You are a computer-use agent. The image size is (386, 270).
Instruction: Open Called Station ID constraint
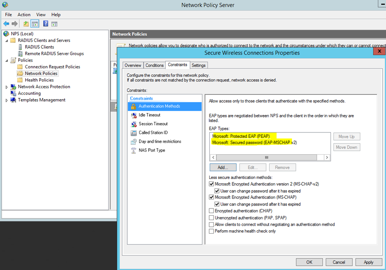(x=153, y=133)
